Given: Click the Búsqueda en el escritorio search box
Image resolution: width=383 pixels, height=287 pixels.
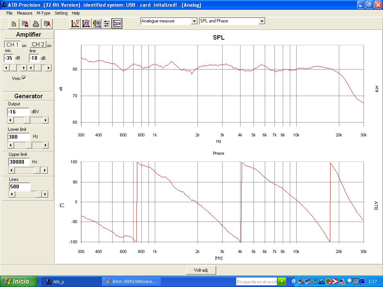Looking at the screenshot, I should point(257,282).
